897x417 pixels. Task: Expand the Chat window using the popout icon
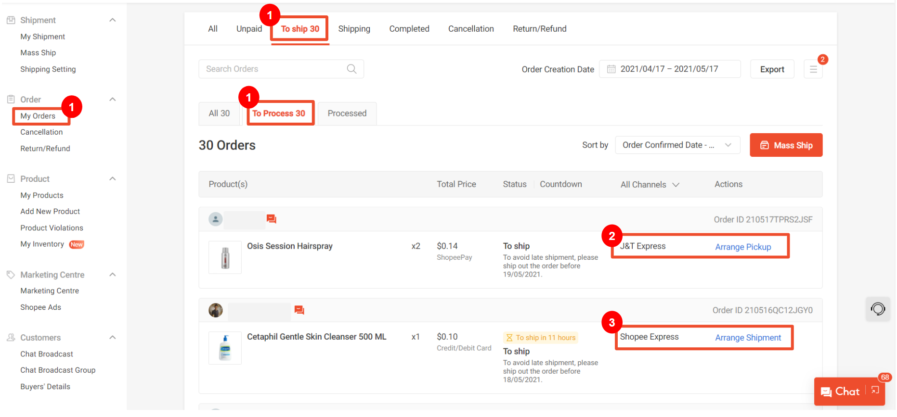click(x=875, y=390)
